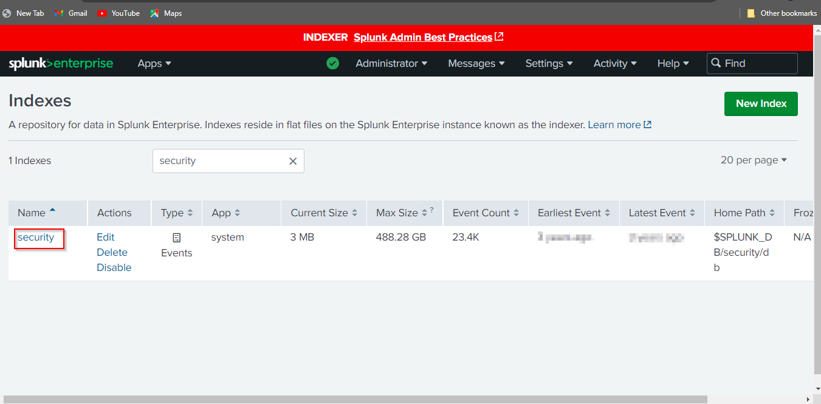Open the YouTube bookmark
The height and width of the screenshot is (404, 821).
tap(118, 13)
